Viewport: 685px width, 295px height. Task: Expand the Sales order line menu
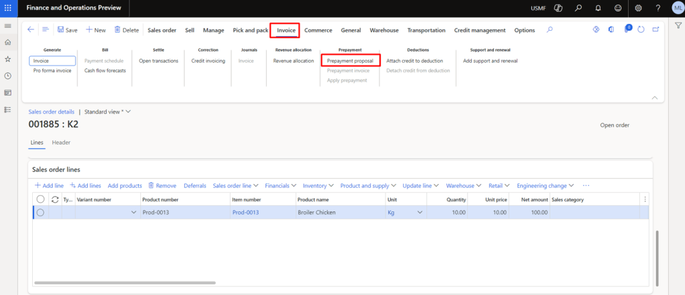(235, 185)
